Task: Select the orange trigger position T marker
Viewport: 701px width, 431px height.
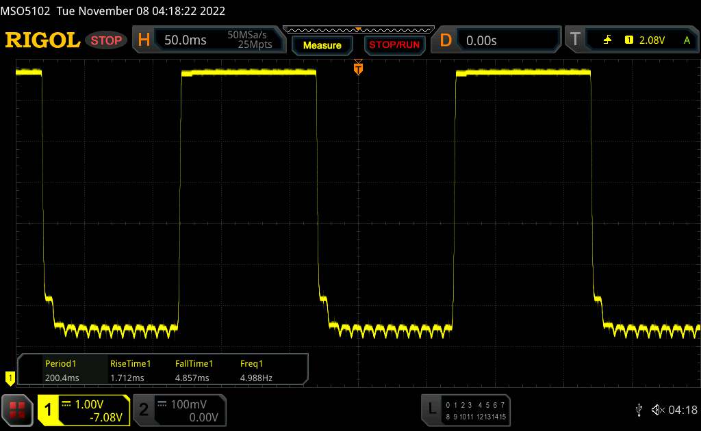Action: tap(358, 68)
